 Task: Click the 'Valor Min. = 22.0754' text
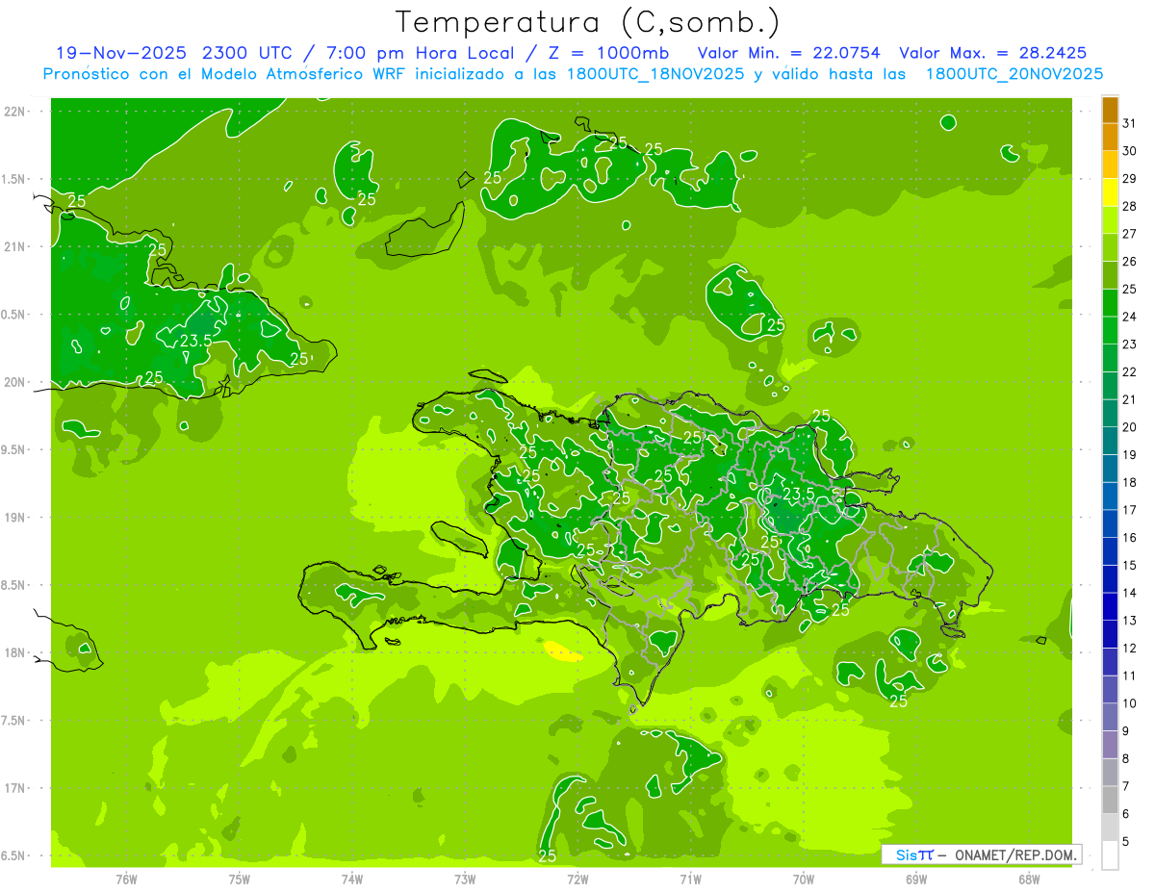click(x=788, y=53)
